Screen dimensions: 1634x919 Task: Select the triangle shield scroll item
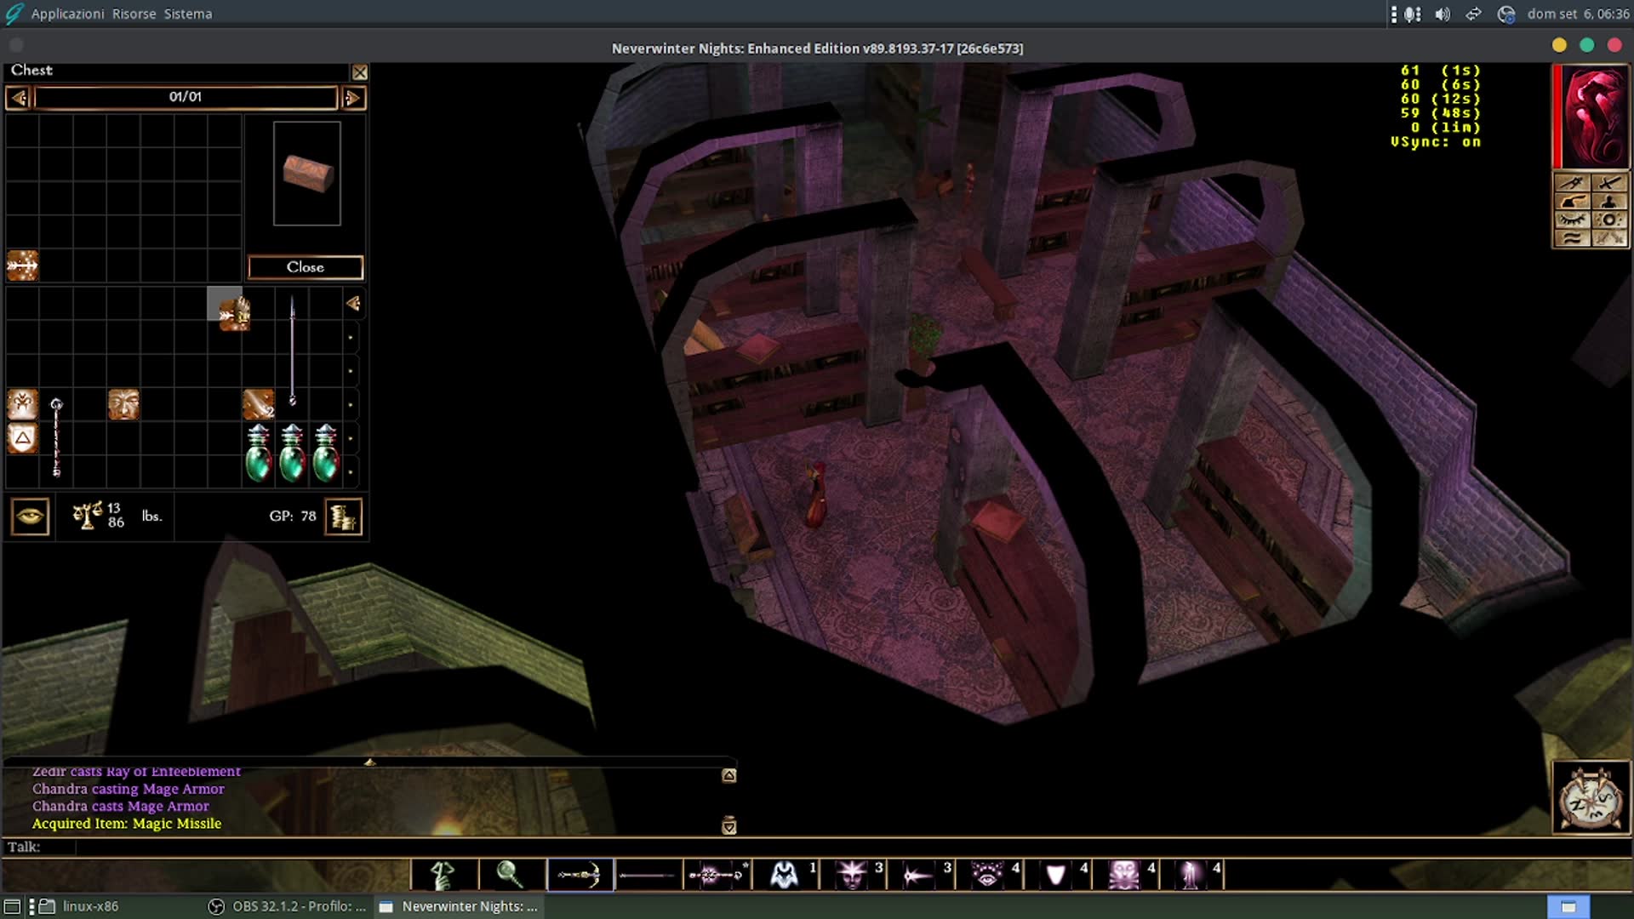[23, 439]
